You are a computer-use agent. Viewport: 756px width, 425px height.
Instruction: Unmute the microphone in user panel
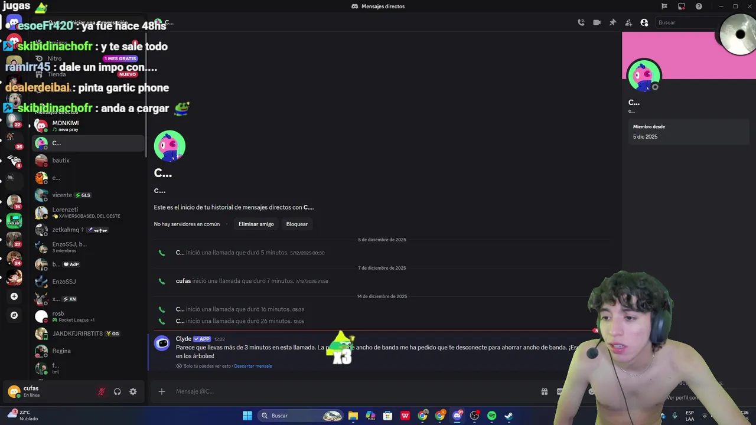coord(102,391)
